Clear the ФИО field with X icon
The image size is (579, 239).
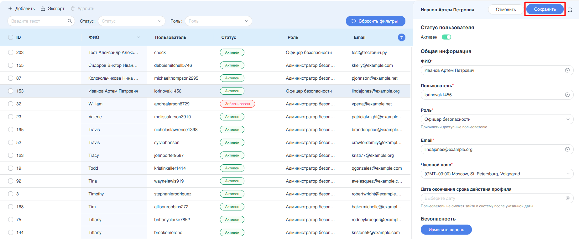[567, 70]
